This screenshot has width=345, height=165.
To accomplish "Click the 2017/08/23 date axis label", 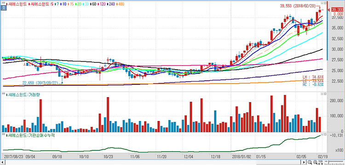I will (x=13, y=157).
